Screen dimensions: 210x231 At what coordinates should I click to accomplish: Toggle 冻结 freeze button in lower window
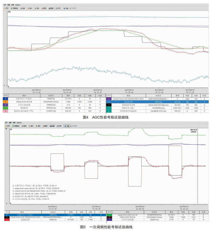tap(67, 126)
